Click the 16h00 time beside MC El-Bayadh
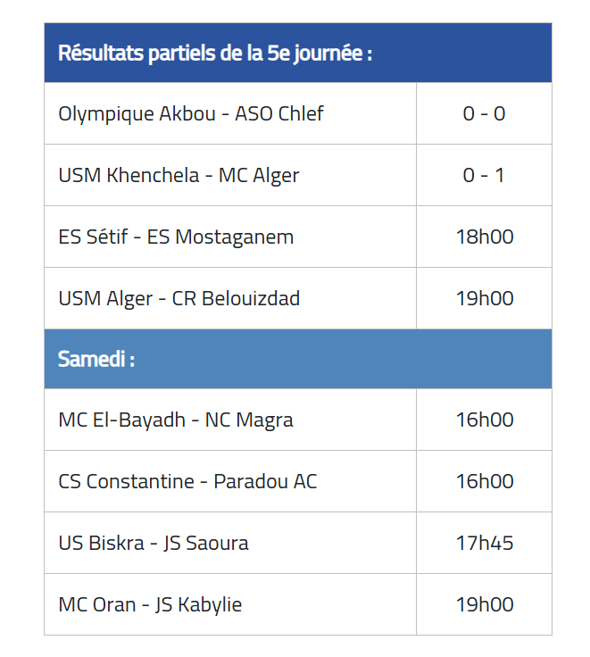 484,420
